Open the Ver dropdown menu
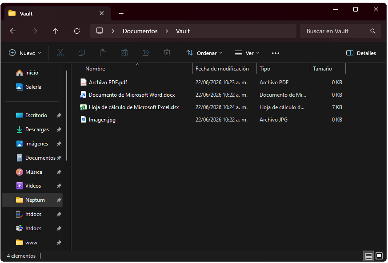The height and width of the screenshot is (263, 388). click(247, 53)
